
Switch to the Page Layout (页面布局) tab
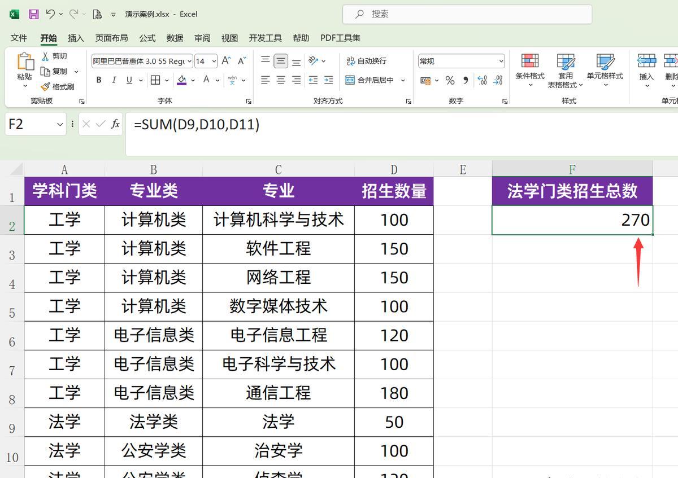click(111, 38)
